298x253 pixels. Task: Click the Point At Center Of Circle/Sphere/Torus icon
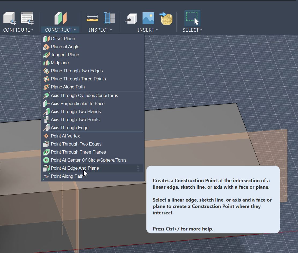(x=46, y=160)
